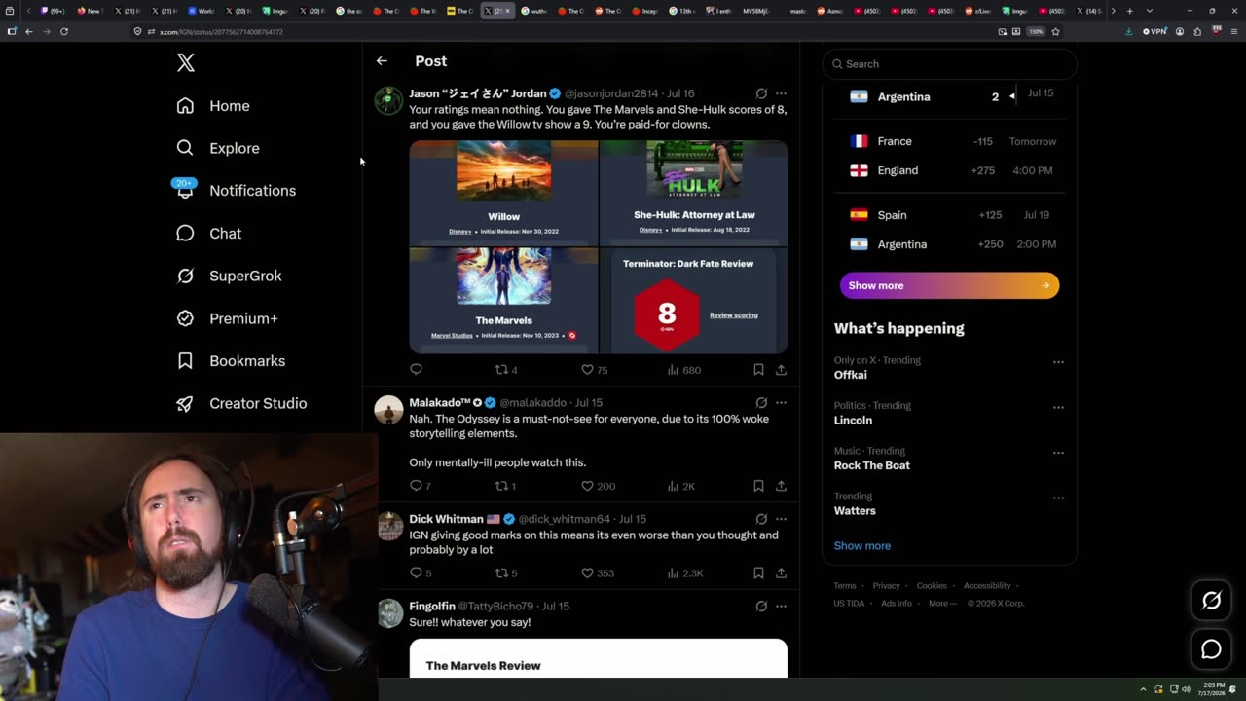This screenshot has width=1246, height=701.
Task: Bookmark Dick Whitman's post
Action: [x=758, y=573]
